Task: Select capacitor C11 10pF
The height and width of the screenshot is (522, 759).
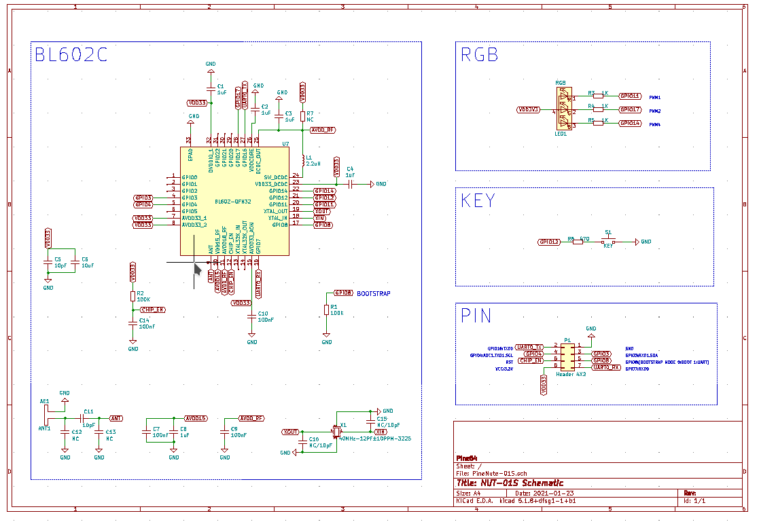Action: [x=82, y=418]
